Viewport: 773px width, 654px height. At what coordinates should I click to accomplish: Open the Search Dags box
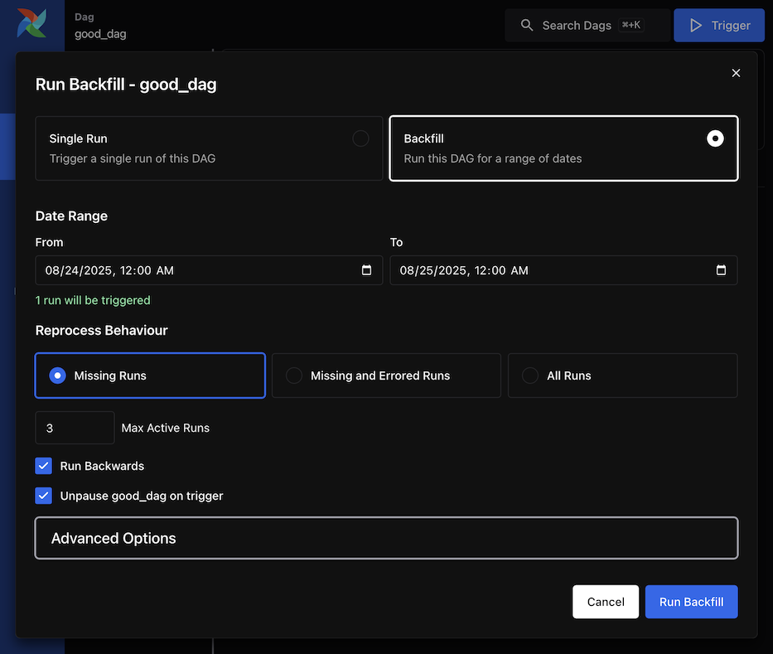pos(587,26)
